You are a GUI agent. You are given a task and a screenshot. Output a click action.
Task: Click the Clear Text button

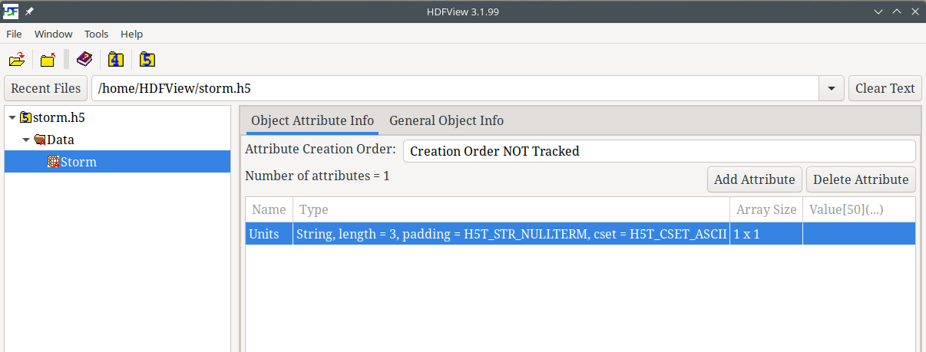[885, 88]
